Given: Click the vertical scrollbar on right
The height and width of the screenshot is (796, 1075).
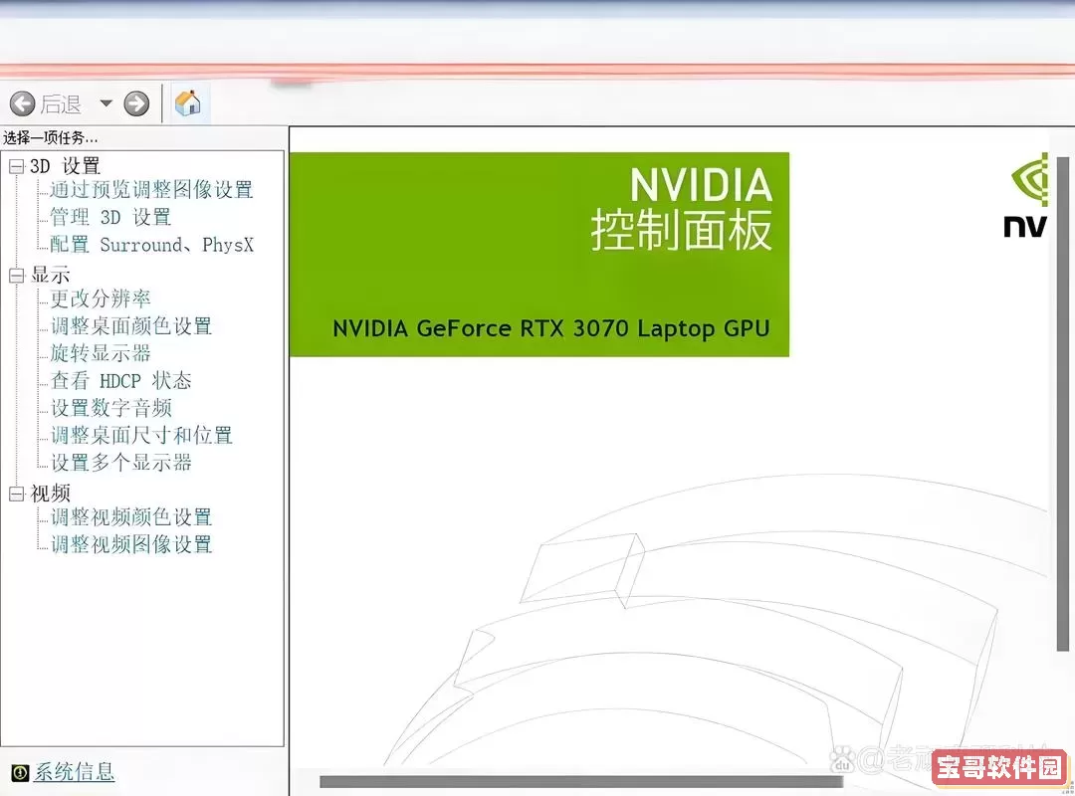Looking at the screenshot, I should [x=1063, y=404].
